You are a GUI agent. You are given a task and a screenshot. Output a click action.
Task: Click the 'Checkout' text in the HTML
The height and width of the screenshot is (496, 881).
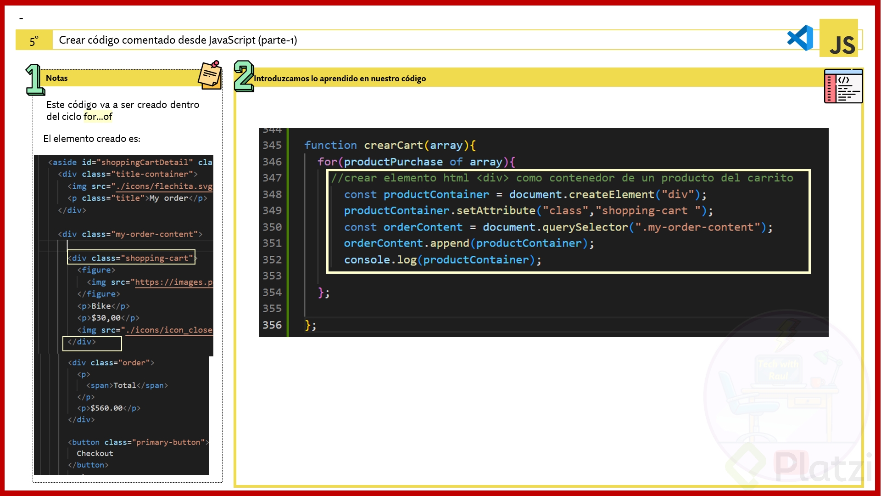point(95,453)
